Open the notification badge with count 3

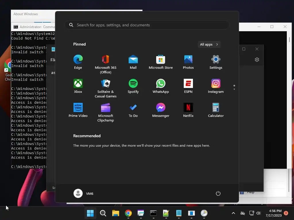point(286,213)
